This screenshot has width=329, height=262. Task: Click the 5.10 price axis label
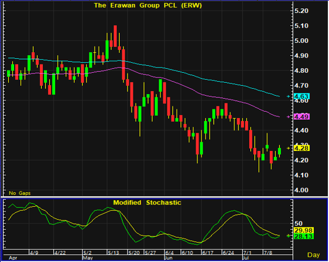[x=301, y=26]
